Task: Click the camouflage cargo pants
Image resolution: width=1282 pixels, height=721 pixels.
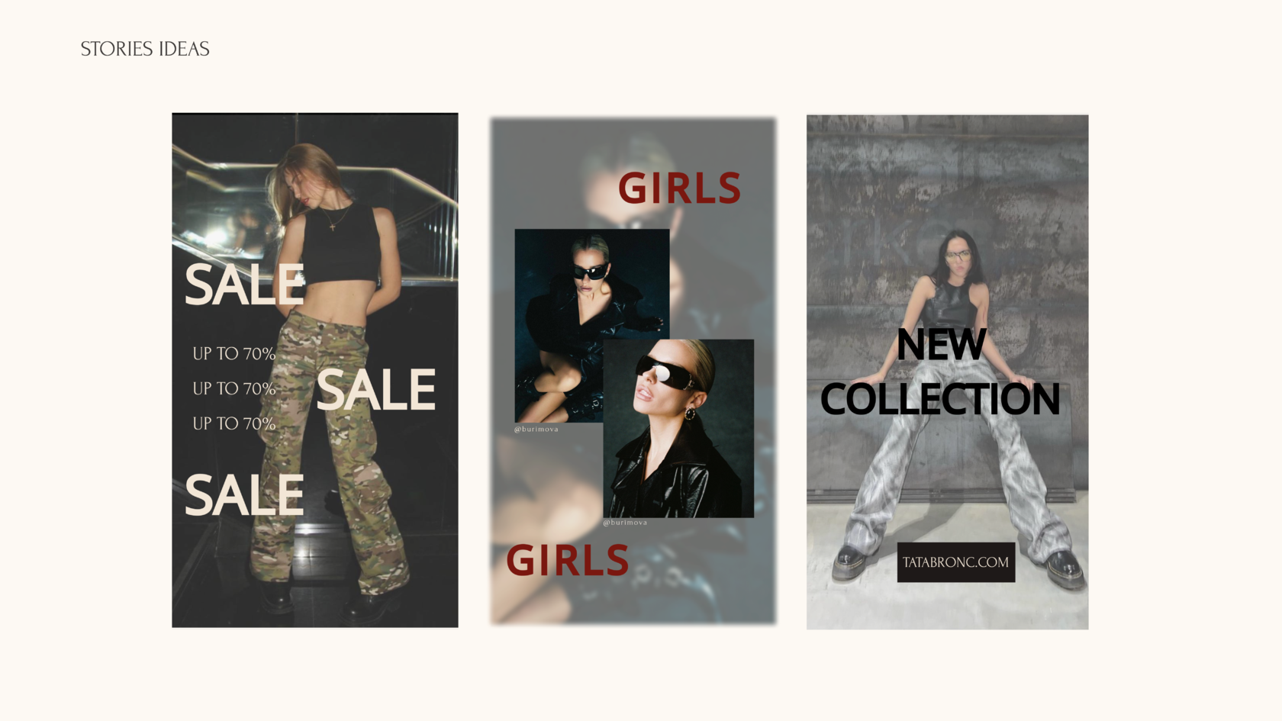Action: point(328,450)
